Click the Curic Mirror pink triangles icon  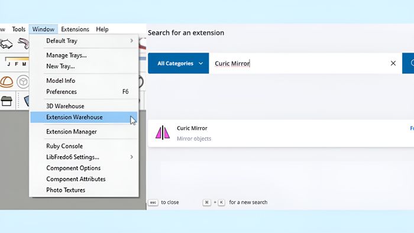163,132
